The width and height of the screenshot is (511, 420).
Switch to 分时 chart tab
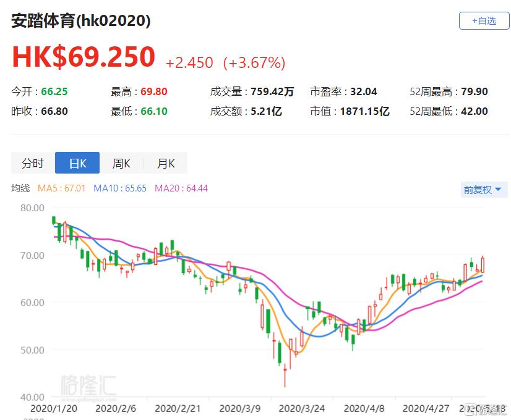[33, 163]
